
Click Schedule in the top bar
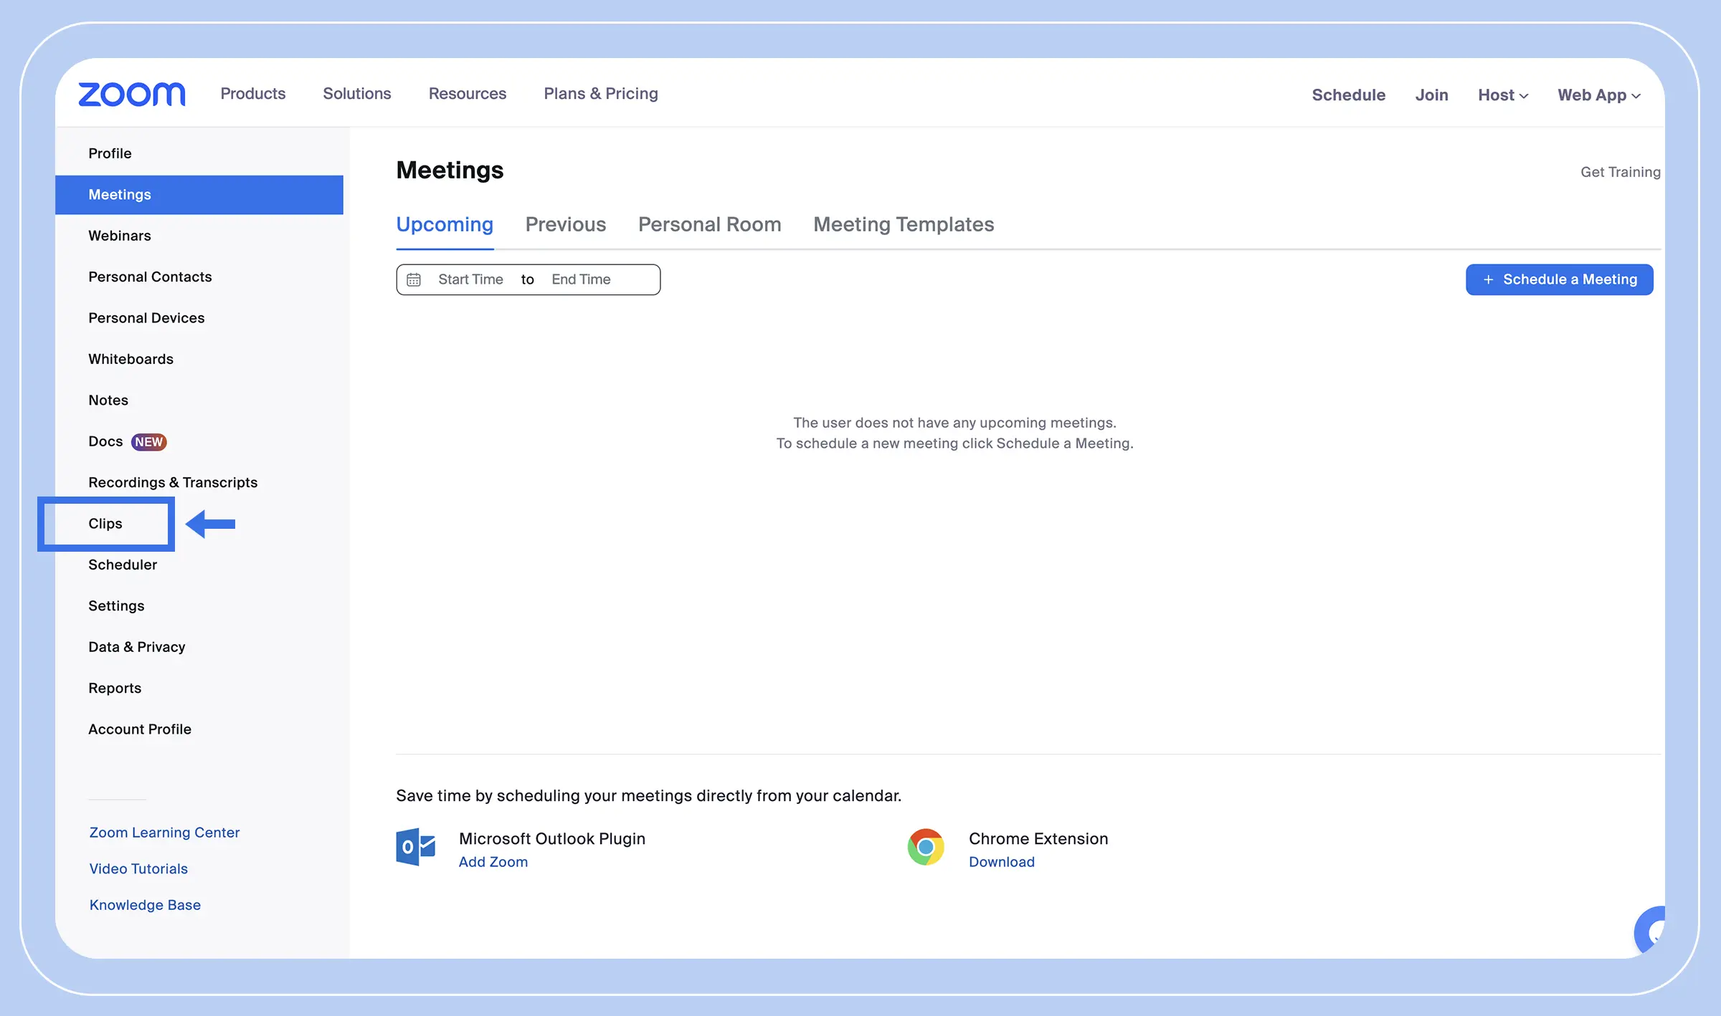pos(1349,95)
